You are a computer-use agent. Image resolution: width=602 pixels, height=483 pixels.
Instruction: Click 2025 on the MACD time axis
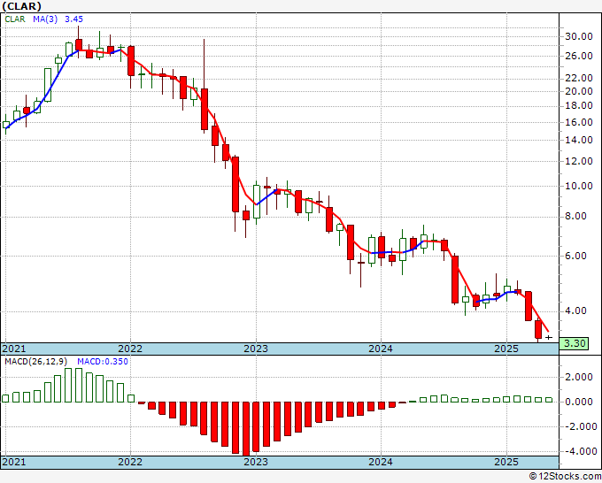506,462
